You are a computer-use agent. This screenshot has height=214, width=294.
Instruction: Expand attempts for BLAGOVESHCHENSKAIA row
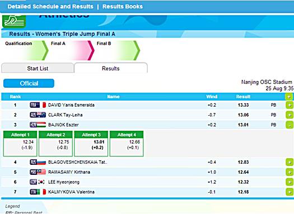pos(290,162)
